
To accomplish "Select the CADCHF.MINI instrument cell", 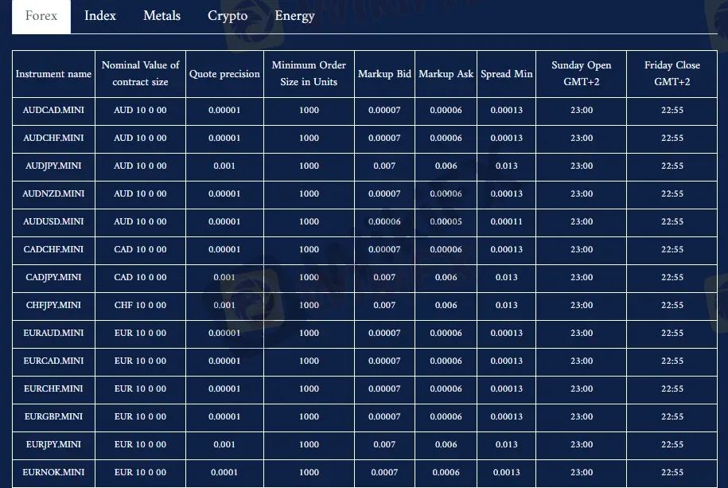I will pos(53,249).
